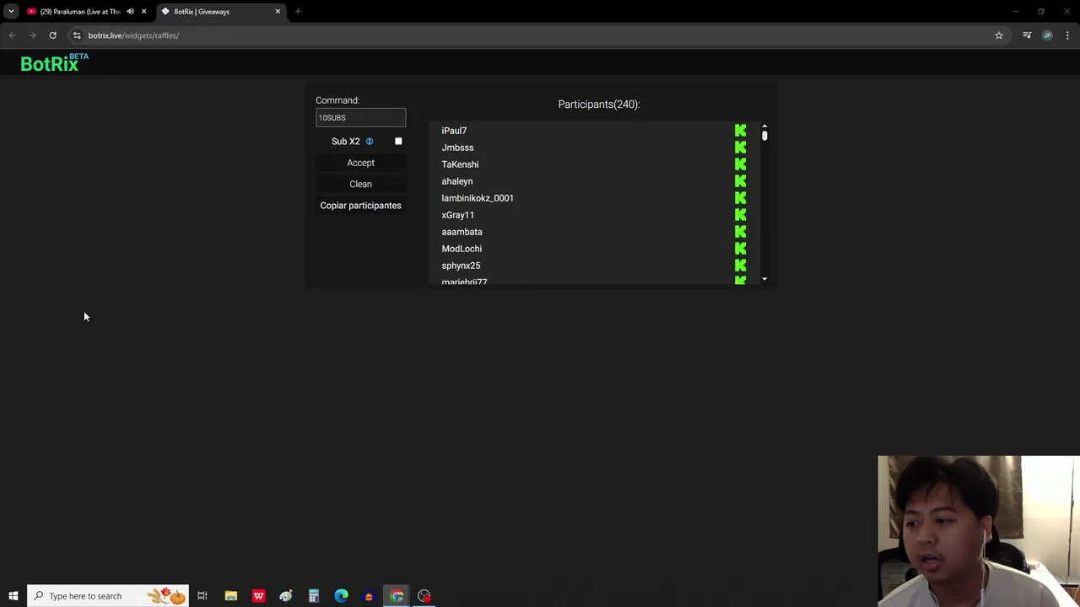The image size is (1080, 607).
Task: Mute the Paraluman YouTube tab audio
Action: 130,12
